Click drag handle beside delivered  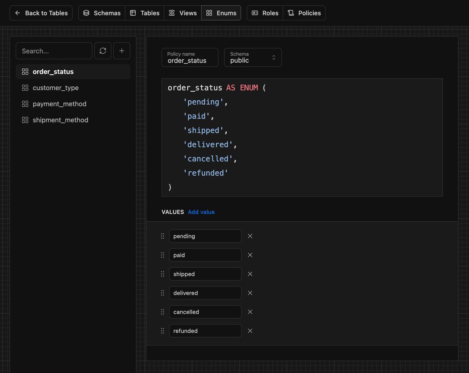point(163,293)
